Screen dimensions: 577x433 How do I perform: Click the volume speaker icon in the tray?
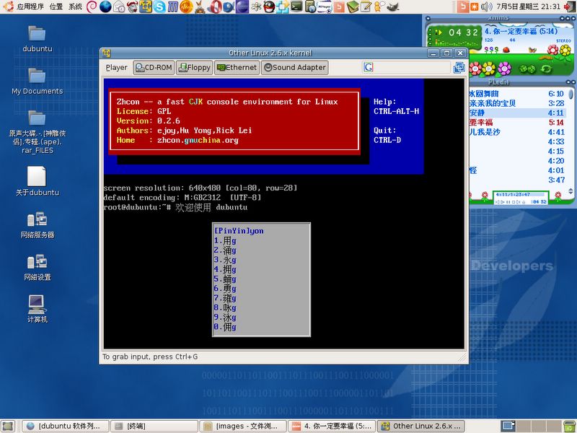[486, 6]
